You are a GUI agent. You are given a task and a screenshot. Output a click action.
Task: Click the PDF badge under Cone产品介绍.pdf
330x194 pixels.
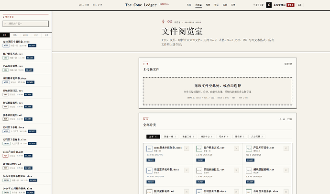pos(5,156)
